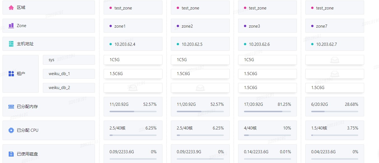Click the pink home icon beside 区域
379x163 pixels.
click(x=11, y=8)
